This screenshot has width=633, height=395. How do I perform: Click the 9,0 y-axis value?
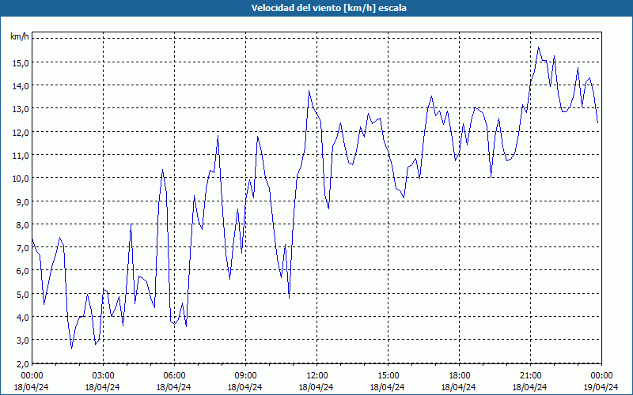tap(22, 202)
